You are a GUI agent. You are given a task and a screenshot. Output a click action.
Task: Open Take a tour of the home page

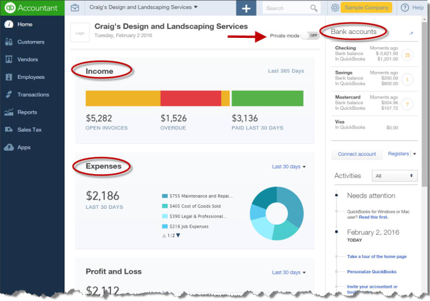point(377,257)
